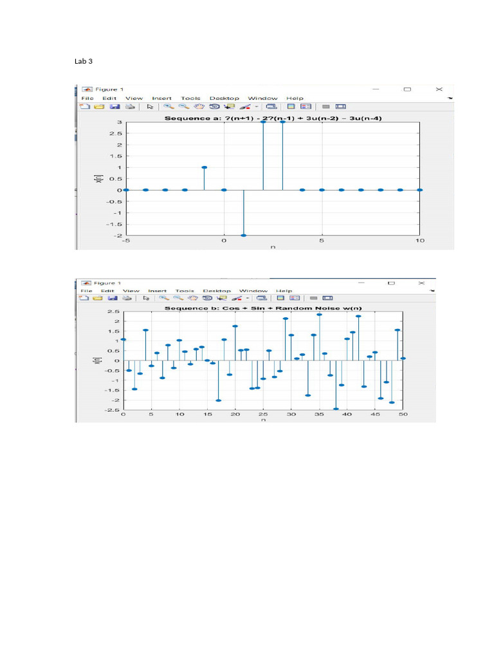Image resolution: width=494 pixels, height=659 pixels.
Task: Click Print icon in Sequence b figure toolbar
Action: point(127,298)
